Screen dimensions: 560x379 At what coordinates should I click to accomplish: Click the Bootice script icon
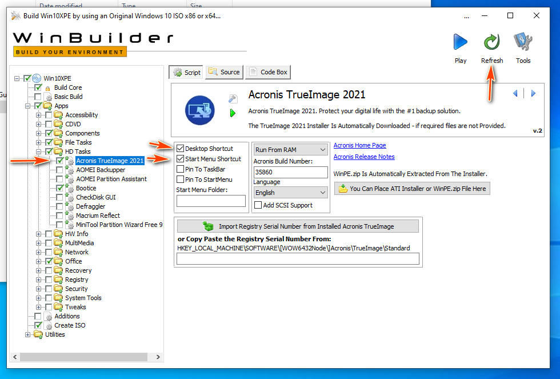(69, 188)
